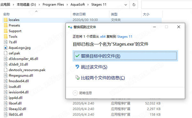Image resolution: width=192 pixels, height=118 pixels.
Task: Sort files by the 修改日期 column header
Action: tap(79, 14)
